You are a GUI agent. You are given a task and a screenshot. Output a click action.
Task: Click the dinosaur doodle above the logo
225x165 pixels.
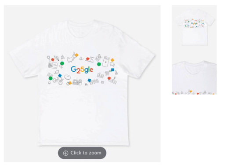(71, 58)
